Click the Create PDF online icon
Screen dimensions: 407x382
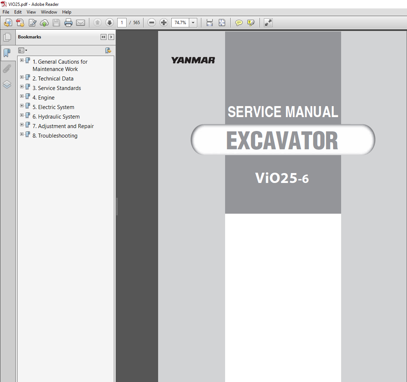(8, 23)
